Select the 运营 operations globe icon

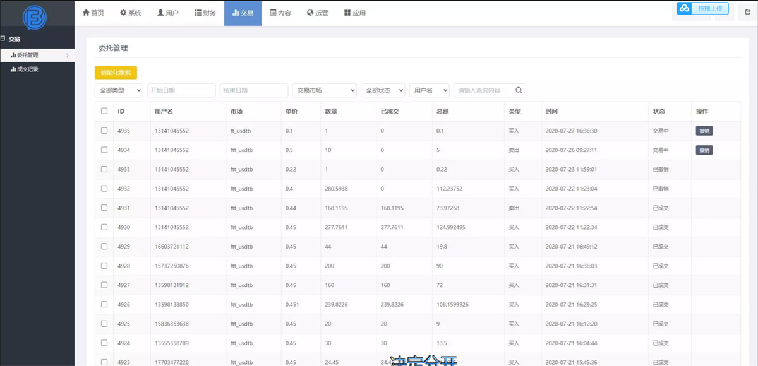coord(317,12)
